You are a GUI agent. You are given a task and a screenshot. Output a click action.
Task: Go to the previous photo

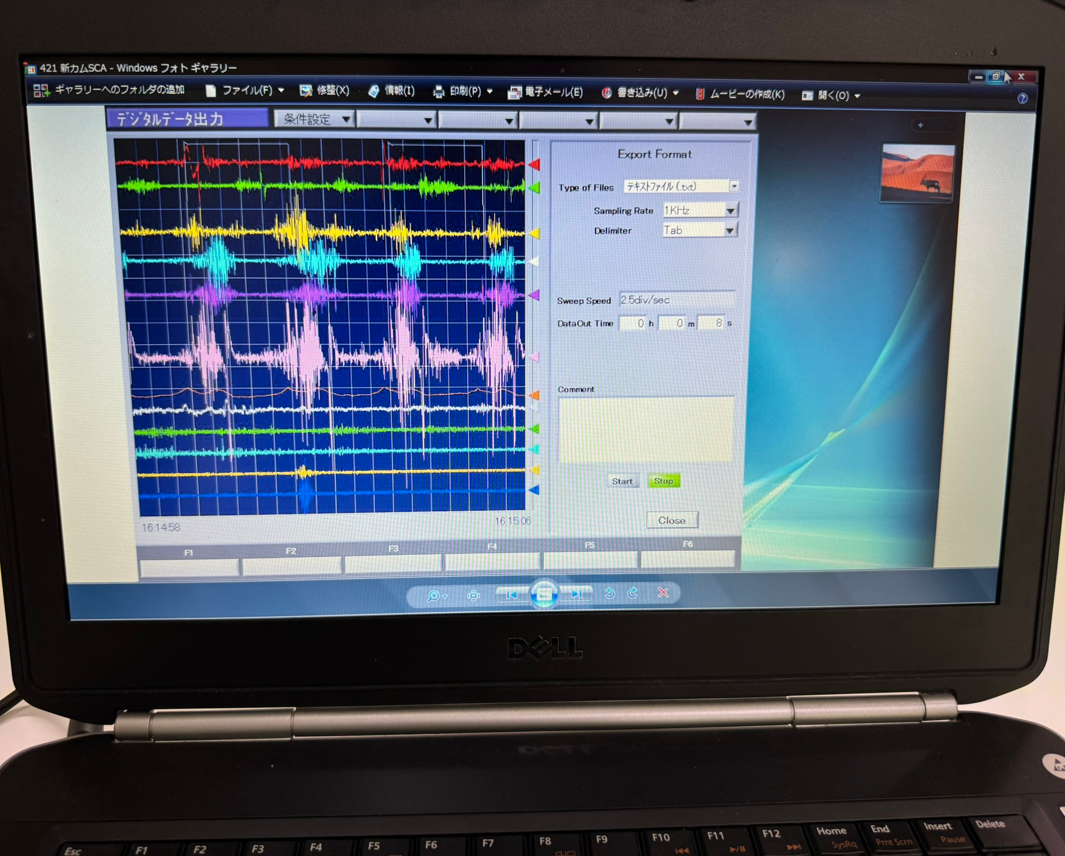[511, 594]
